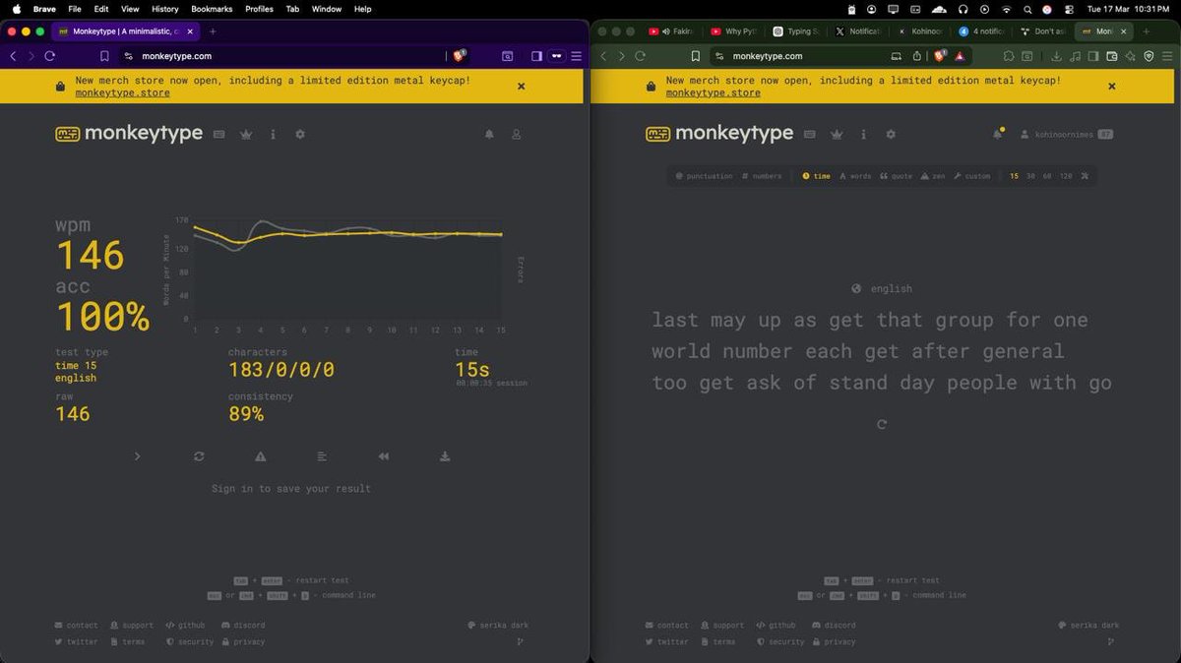
Task: Save result screenshot download icon
Action: click(x=445, y=456)
